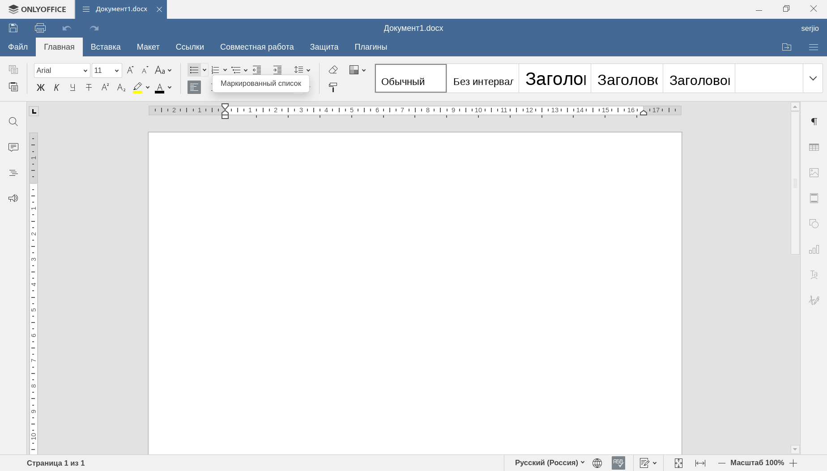Image resolution: width=827 pixels, height=471 pixels.
Task: Click Fit to page icon
Action: [678, 463]
